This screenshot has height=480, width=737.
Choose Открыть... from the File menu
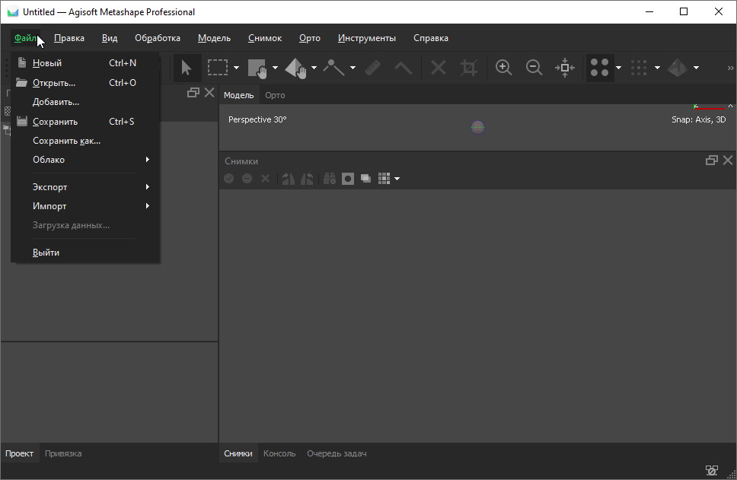[85, 83]
